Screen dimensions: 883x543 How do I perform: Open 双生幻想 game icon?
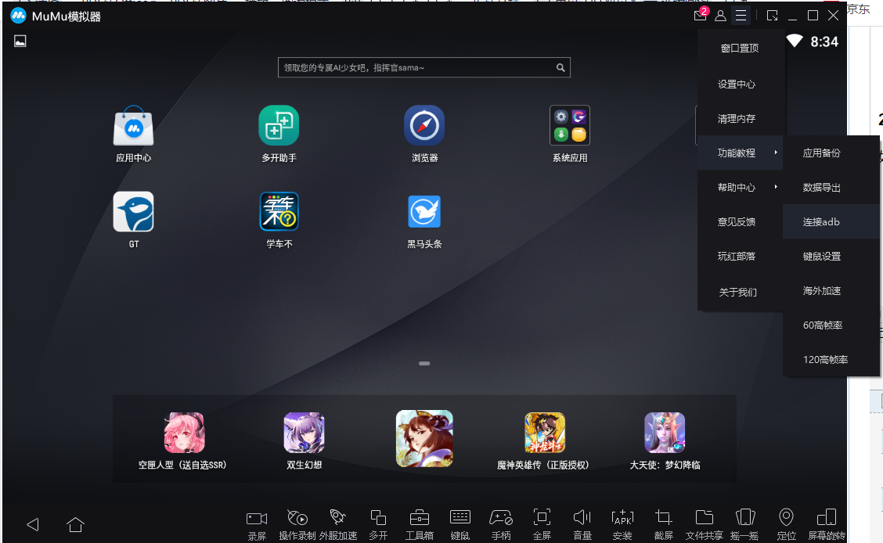[x=304, y=433]
